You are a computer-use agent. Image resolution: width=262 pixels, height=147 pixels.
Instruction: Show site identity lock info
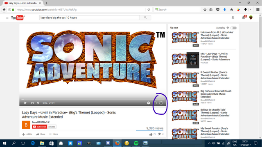[13, 10]
